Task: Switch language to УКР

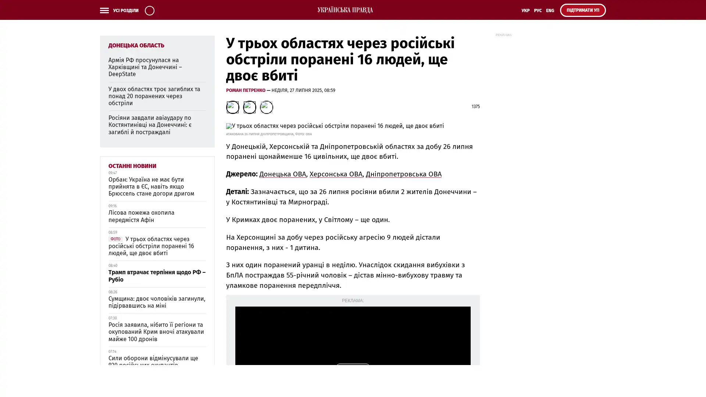Action: tap(525, 11)
